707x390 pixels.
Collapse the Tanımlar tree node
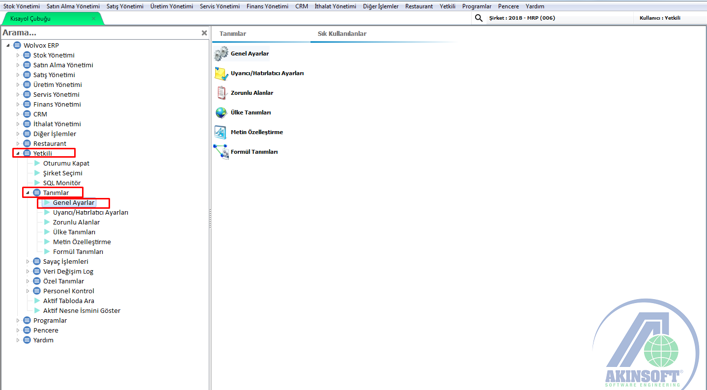pyautogui.click(x=28, y=193)
